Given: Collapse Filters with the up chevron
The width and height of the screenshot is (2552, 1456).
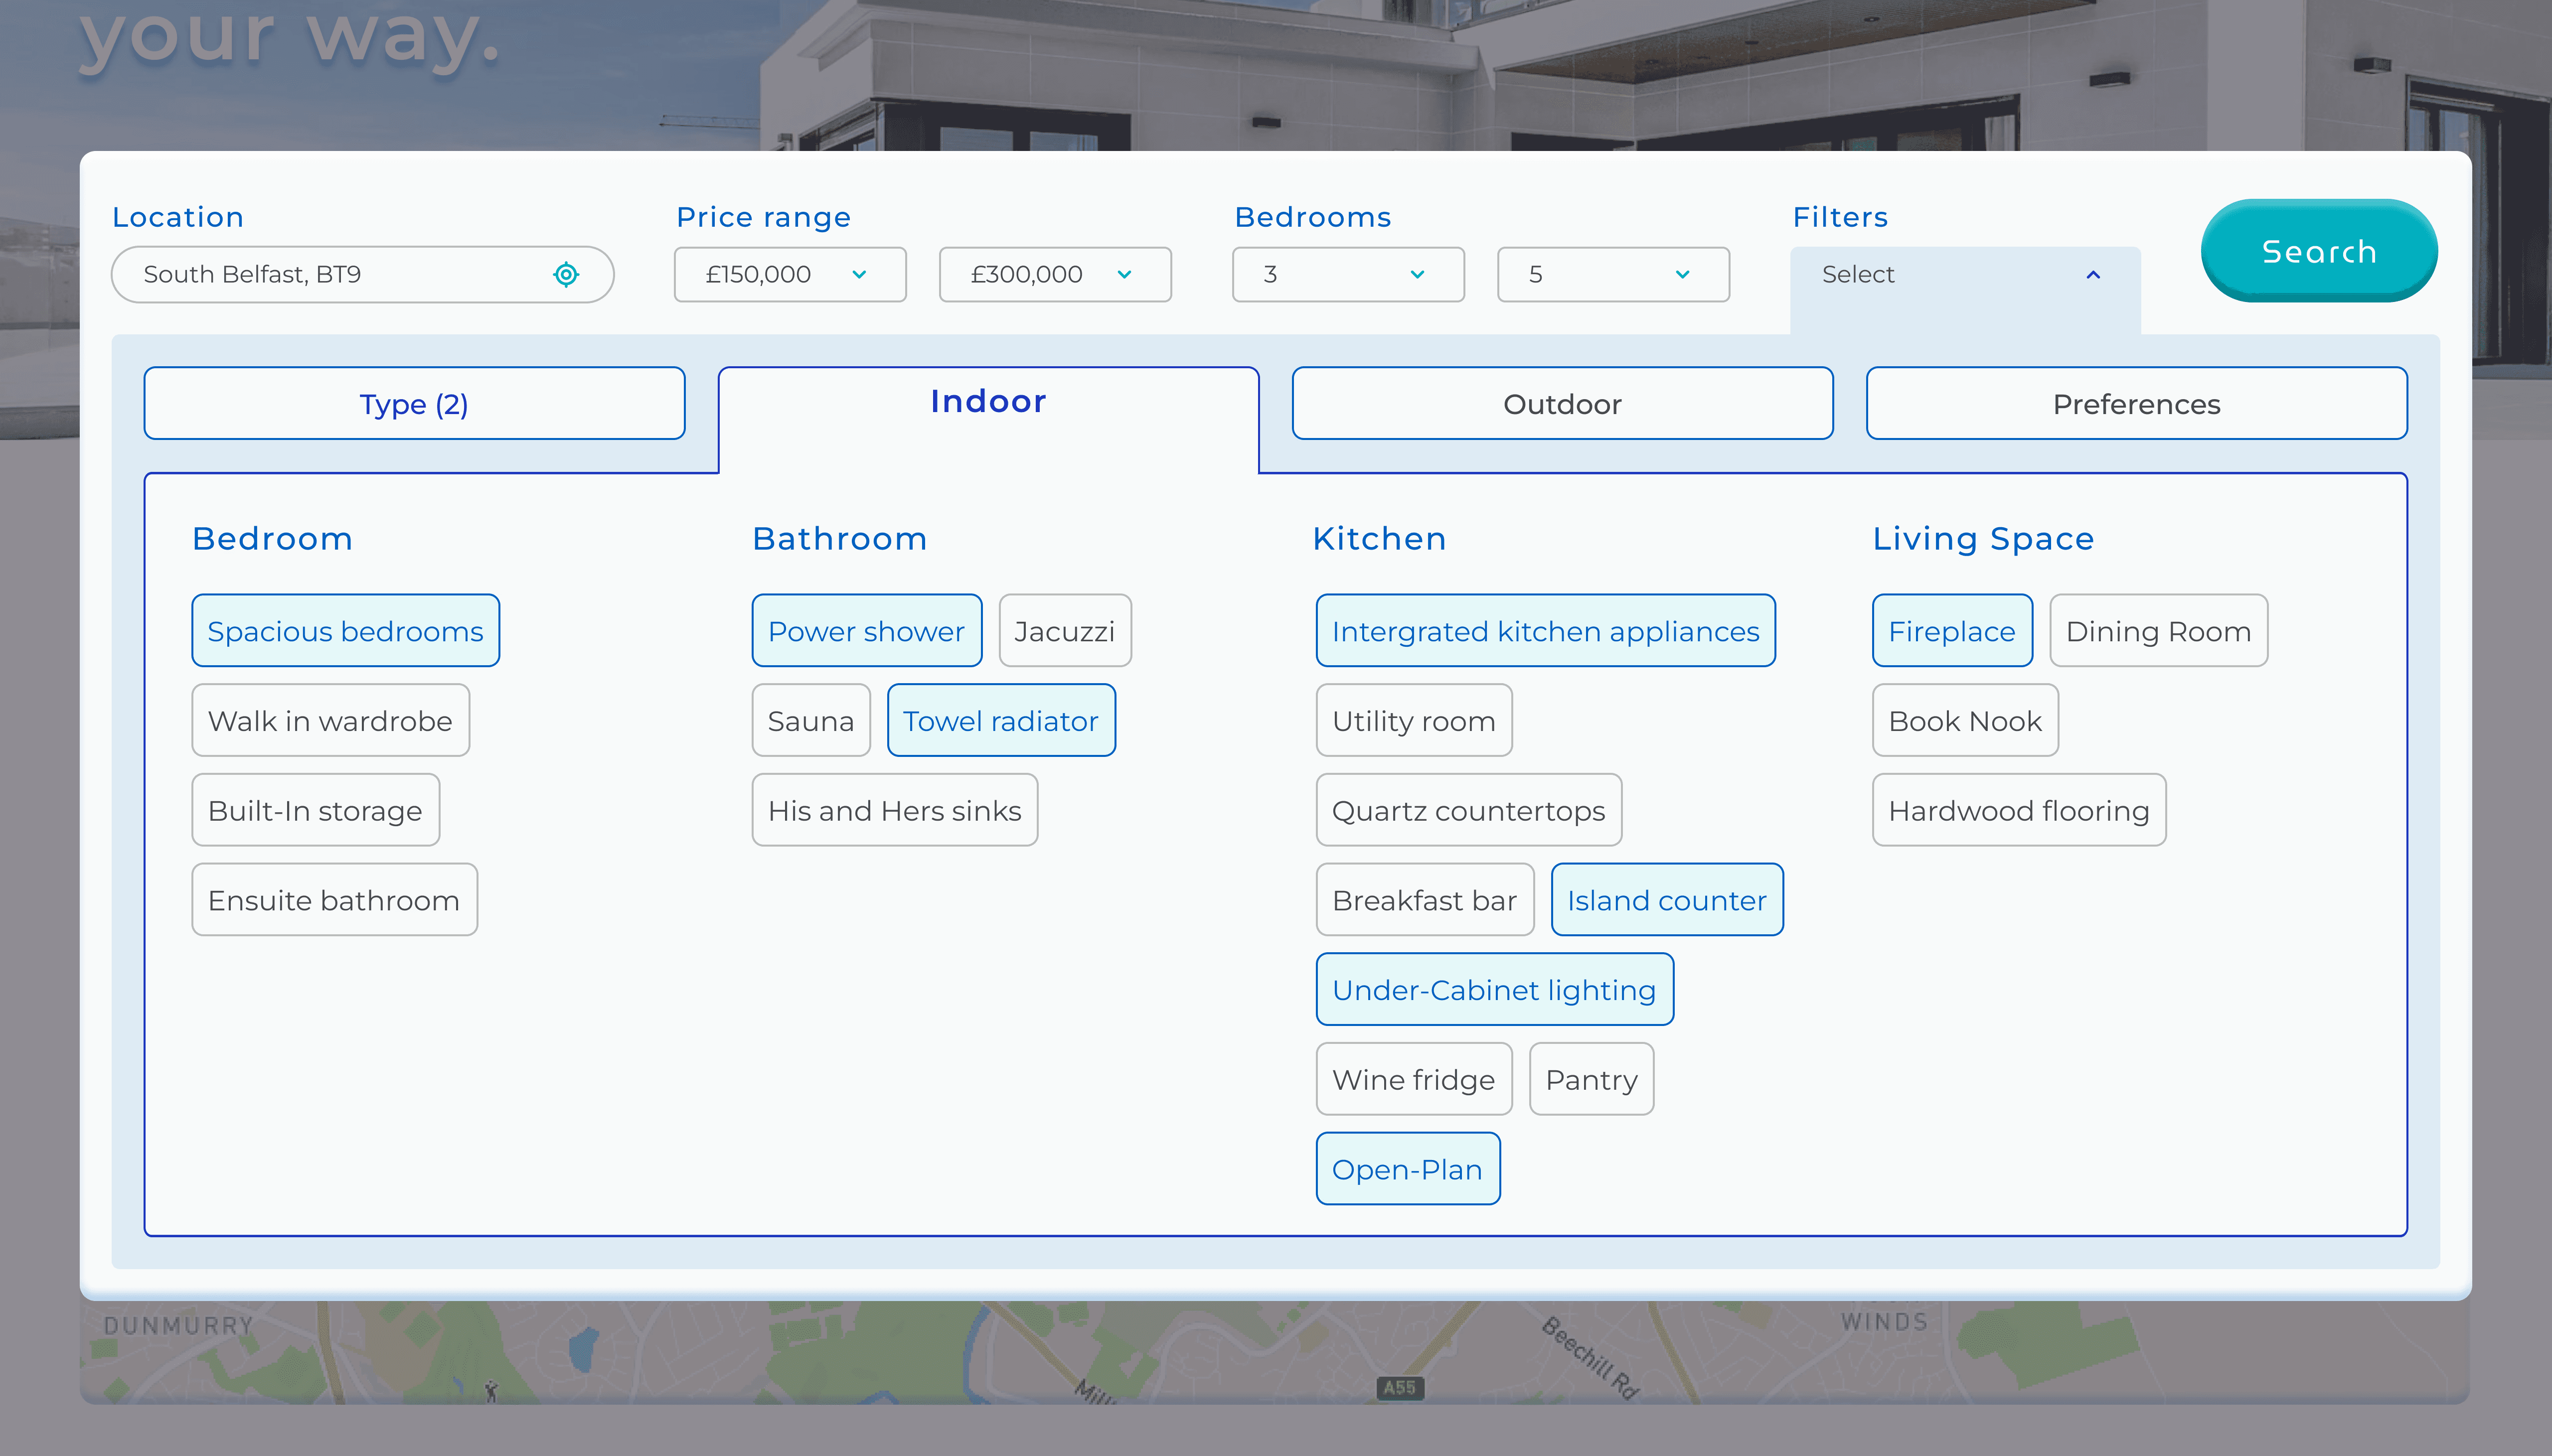Looking at the screenshot, I should (2092, 274).
